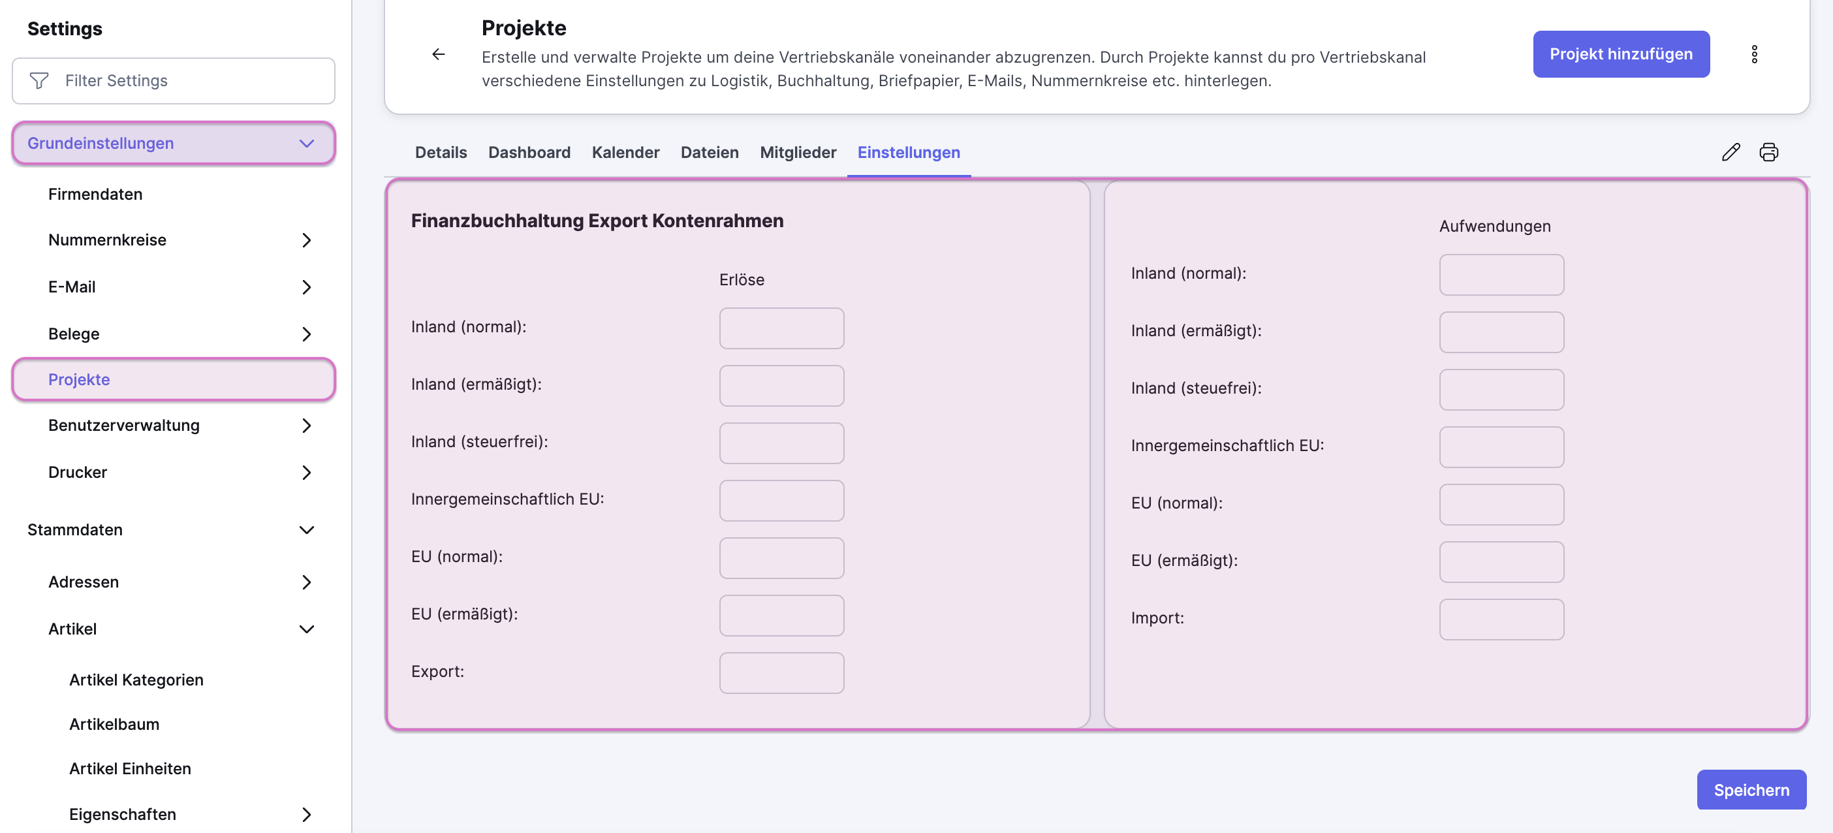Click the filter funnel icon
The image size is (1833, 833).
pos(39,81)
